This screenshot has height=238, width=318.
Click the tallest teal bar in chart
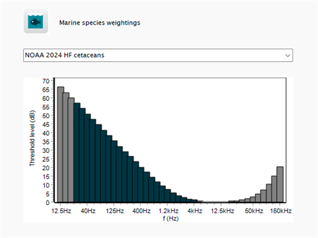coord(76,153)
